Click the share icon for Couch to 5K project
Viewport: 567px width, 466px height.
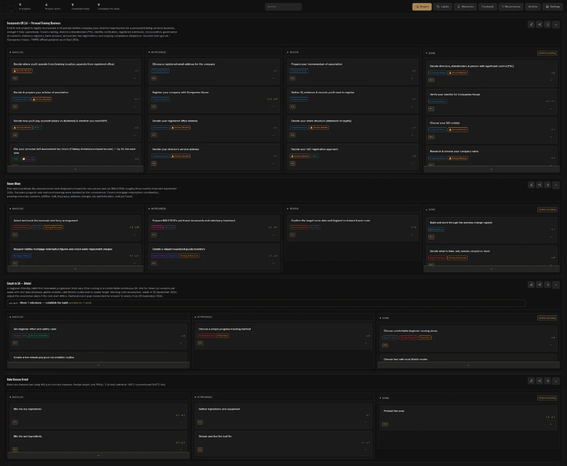click(x=539, y=285)
